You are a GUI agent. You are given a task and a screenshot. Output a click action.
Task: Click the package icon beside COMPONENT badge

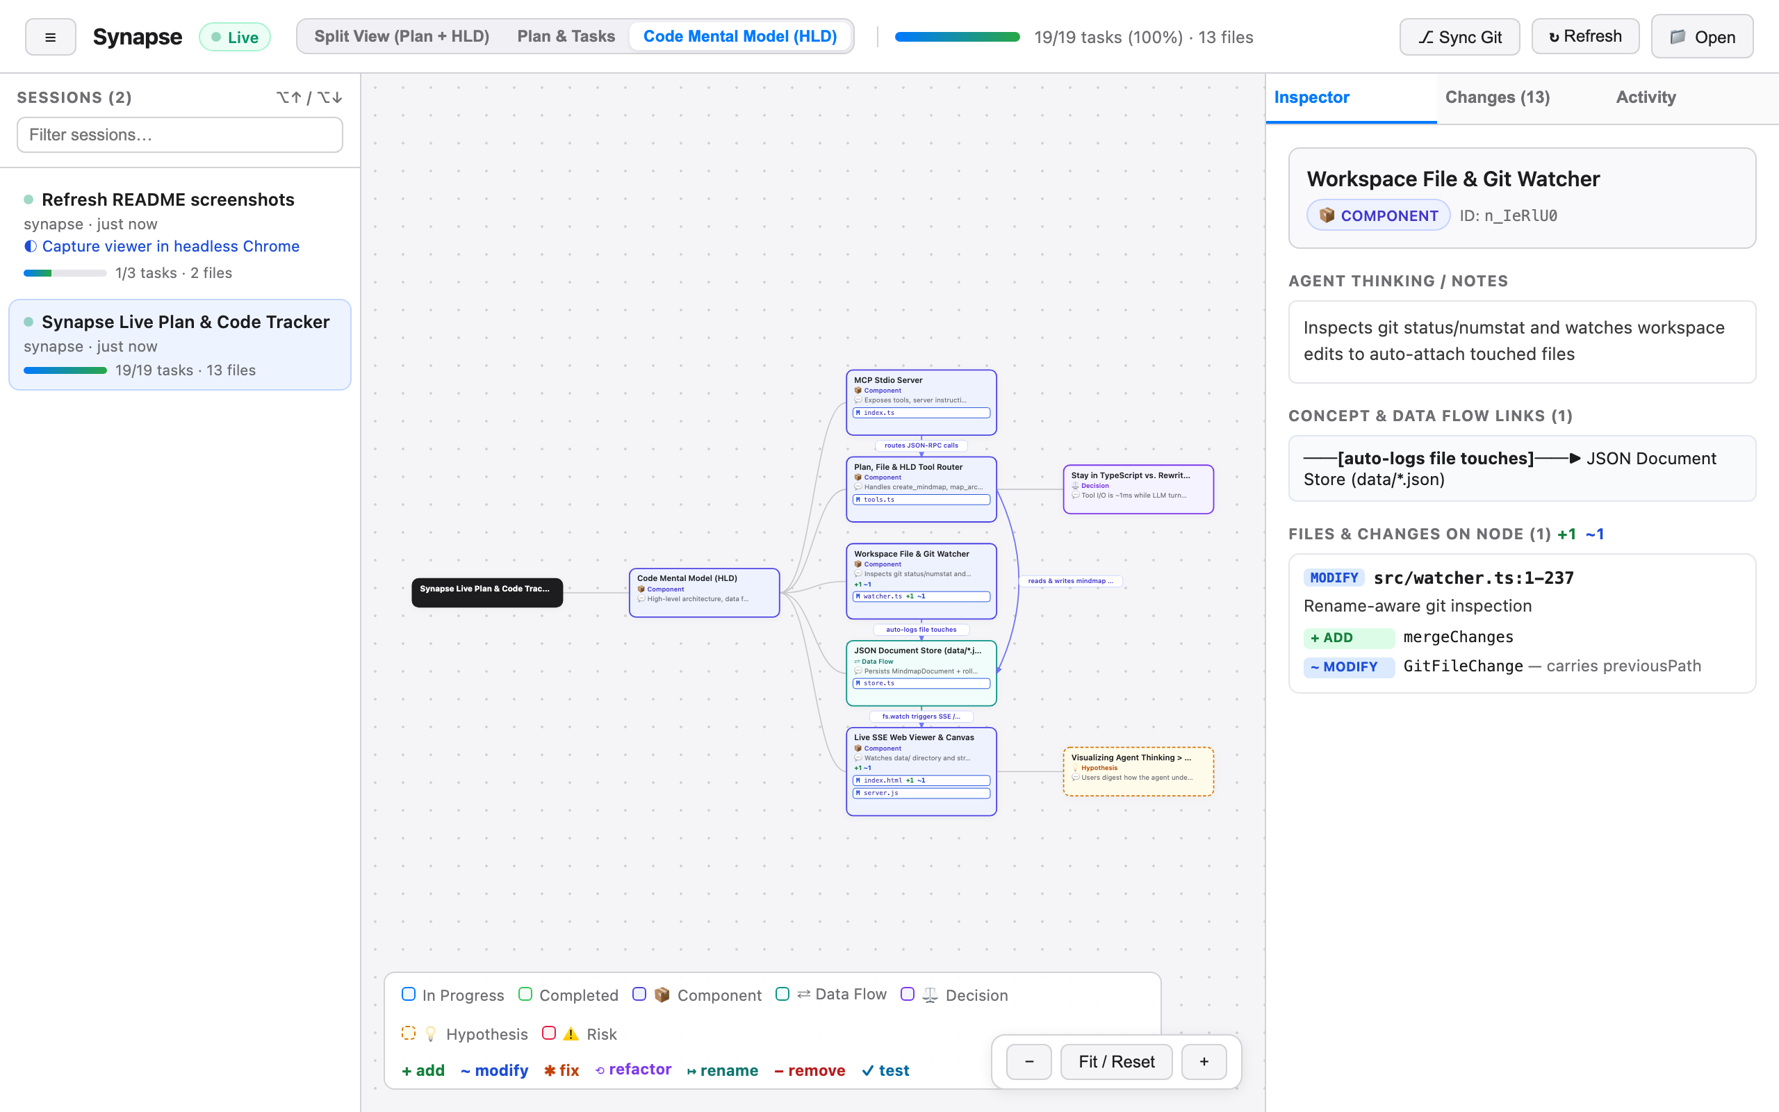click(x=1326, y=215)
